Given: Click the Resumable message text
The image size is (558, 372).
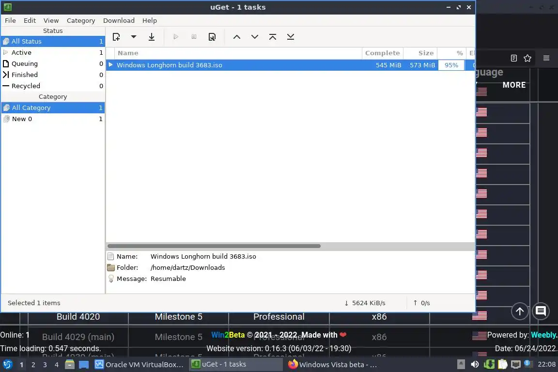Looking at the screenshot, I should click(168, 279).
